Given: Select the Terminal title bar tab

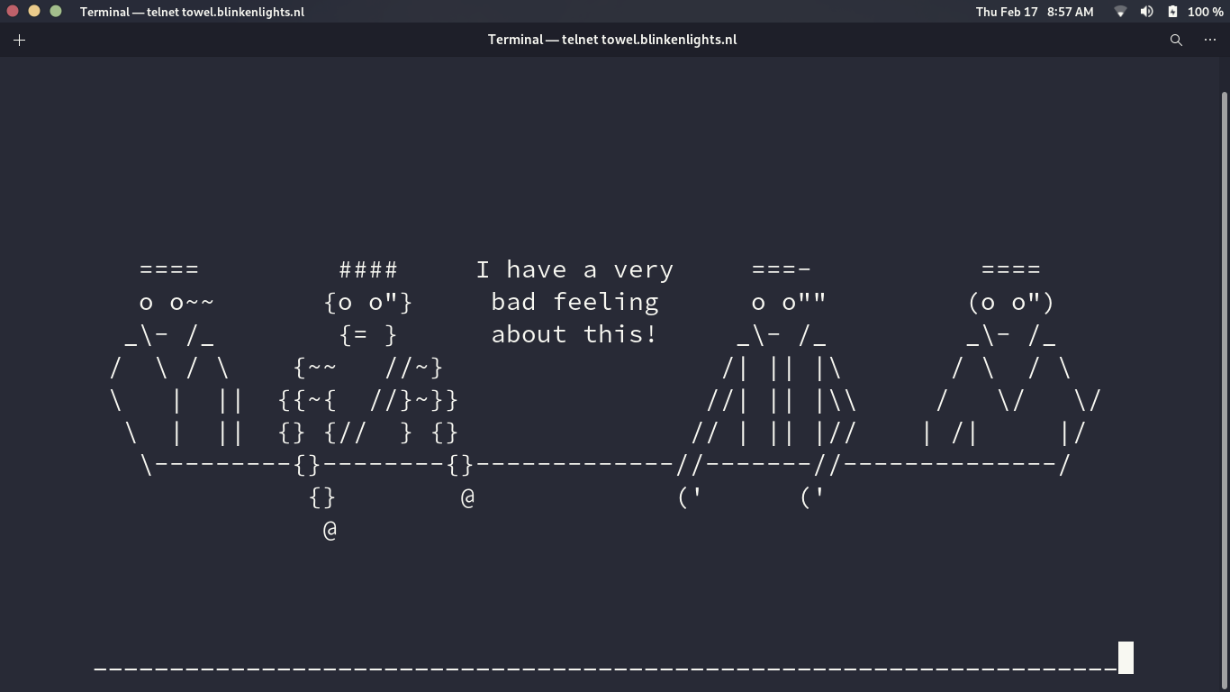Looking at the screenshot, I should pyautogui.click(x=612, y=40).
